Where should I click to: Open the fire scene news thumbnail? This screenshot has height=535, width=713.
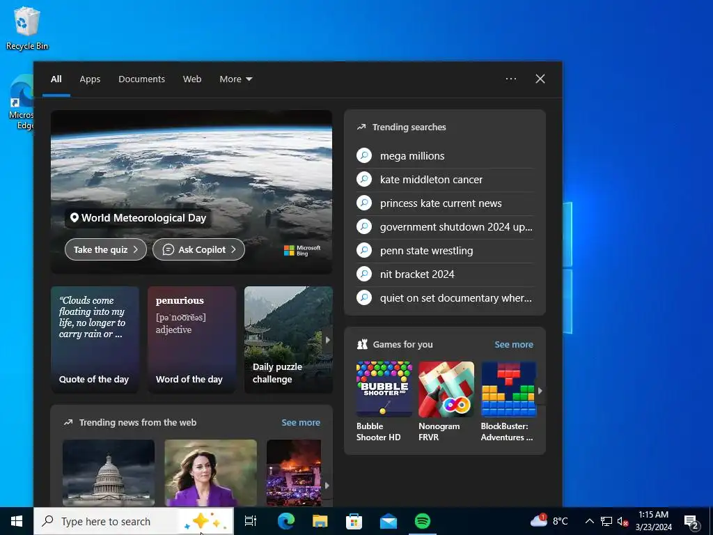coord(294,473)
